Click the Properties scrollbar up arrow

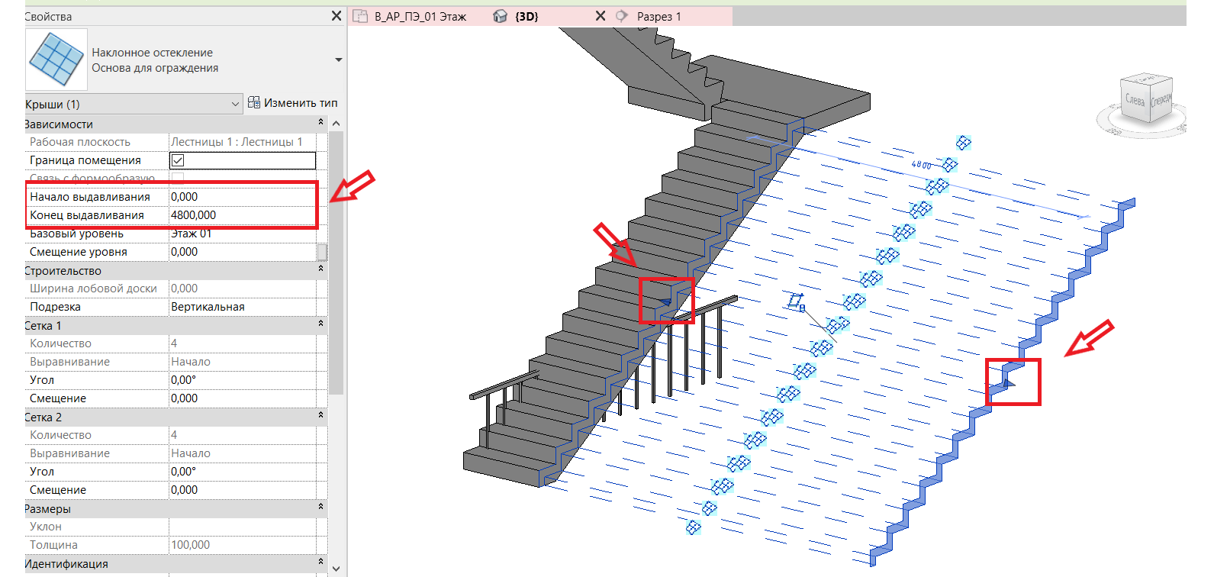click(x=337, y=123)
